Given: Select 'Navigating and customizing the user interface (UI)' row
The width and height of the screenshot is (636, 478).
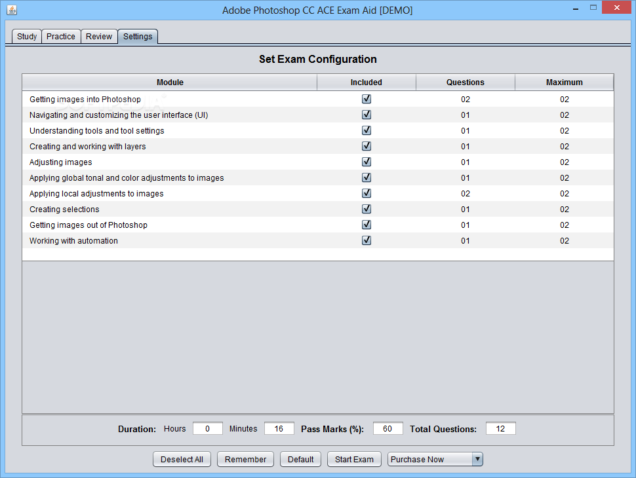Looking at the screenshot, I should click(318, 115).
